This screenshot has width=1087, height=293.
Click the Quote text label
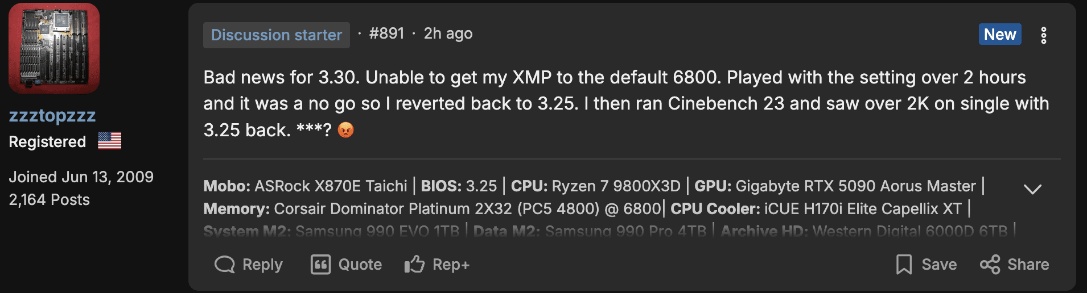point(360,265)
